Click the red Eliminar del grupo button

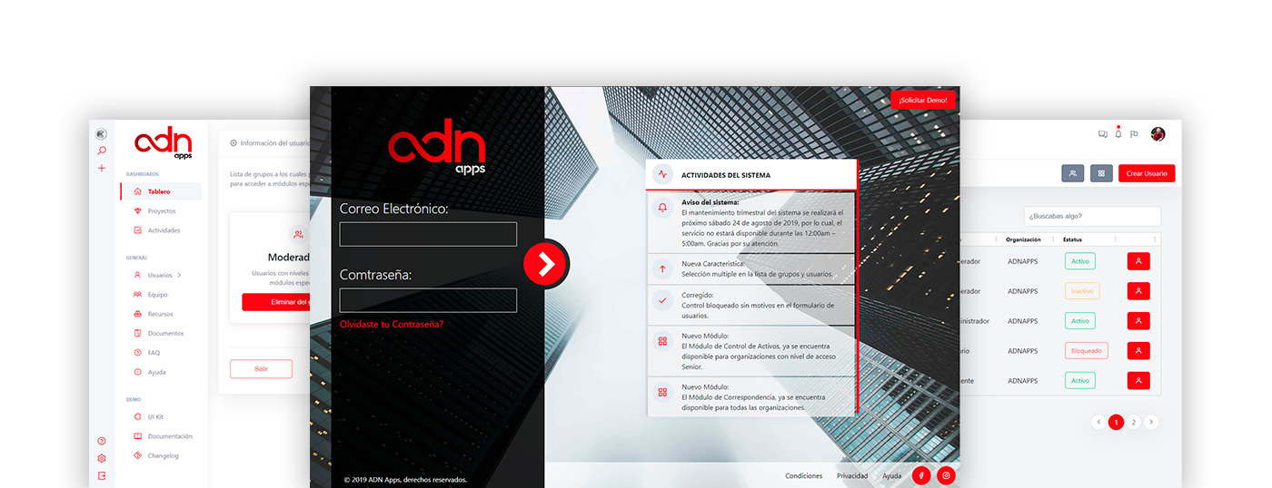coord(276,302)
